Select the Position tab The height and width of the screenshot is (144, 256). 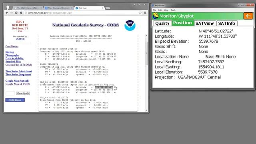[182, 23]
